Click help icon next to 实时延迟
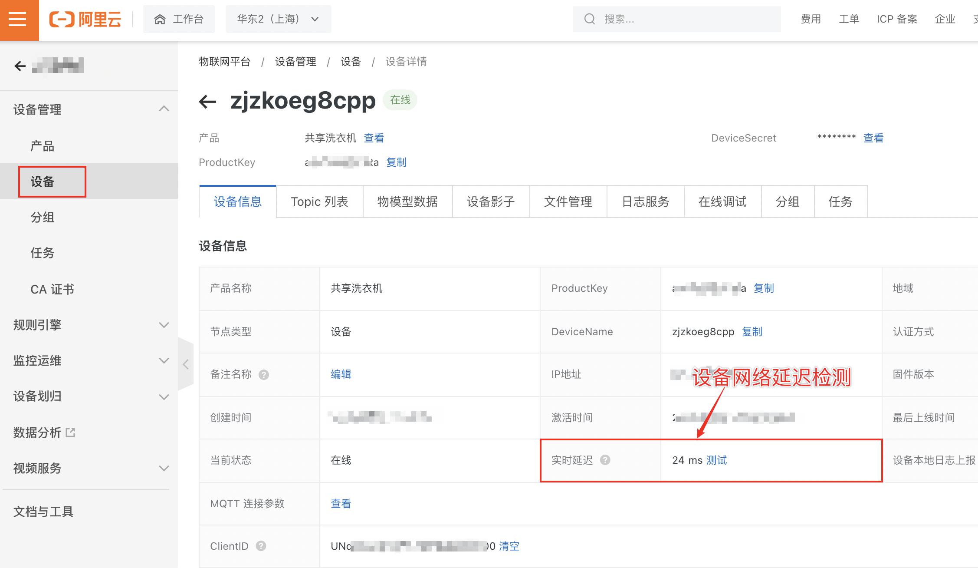This screenshot has width=978, height=568. (605, 460)
